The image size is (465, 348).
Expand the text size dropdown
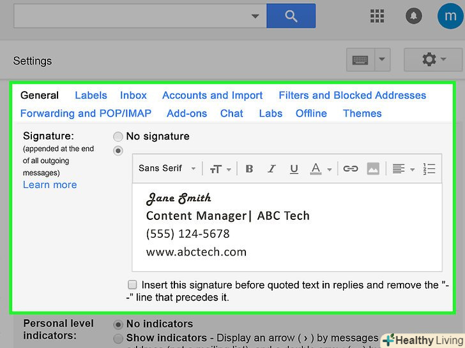point(219,169)
